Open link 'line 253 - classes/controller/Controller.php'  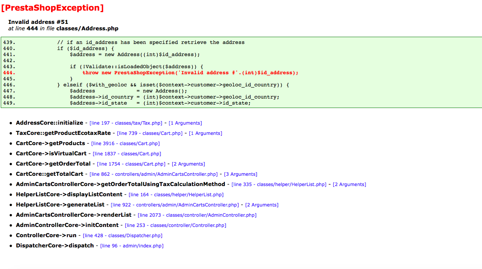pos(175,225)
